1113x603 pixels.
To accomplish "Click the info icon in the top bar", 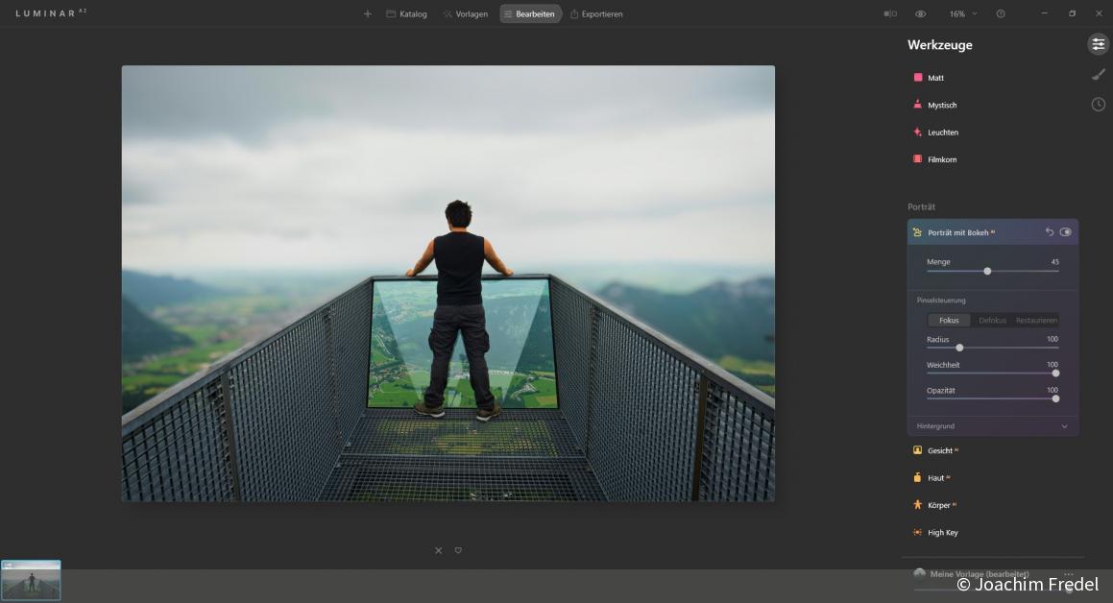I will (1000, 14).
